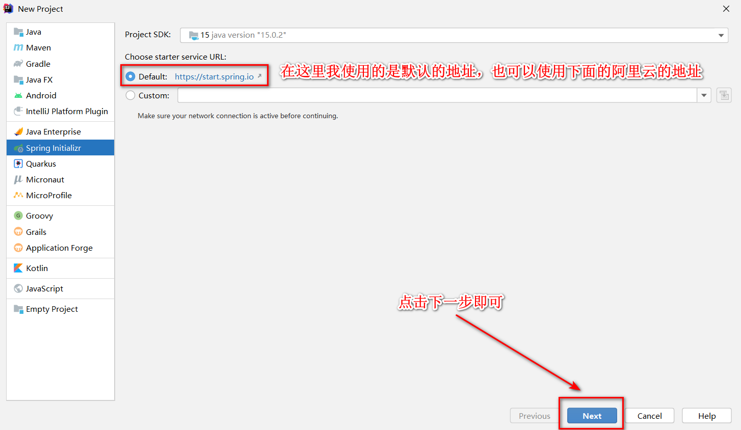This screenshot has width=741, height=430.
Task: Select the Groovy list entry
Action: pyautogui.click(x=60, y=216)
